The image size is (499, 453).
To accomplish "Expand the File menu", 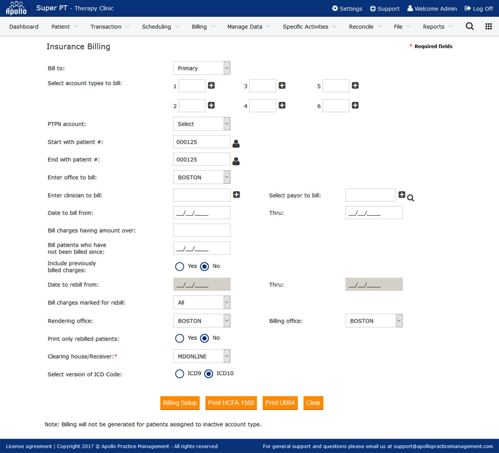I will tap(402, 27).
